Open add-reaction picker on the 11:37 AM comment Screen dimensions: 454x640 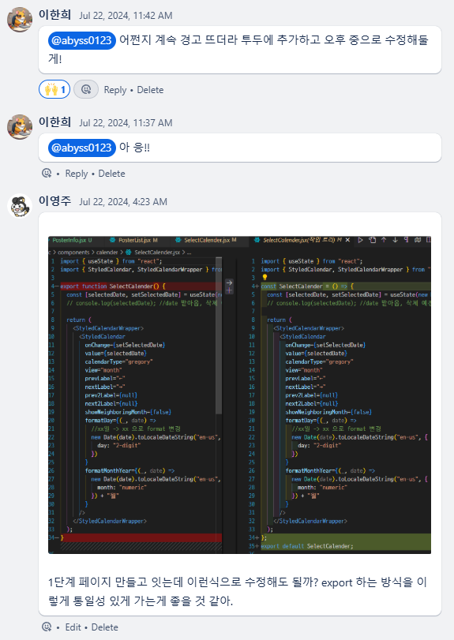(47, 174)
